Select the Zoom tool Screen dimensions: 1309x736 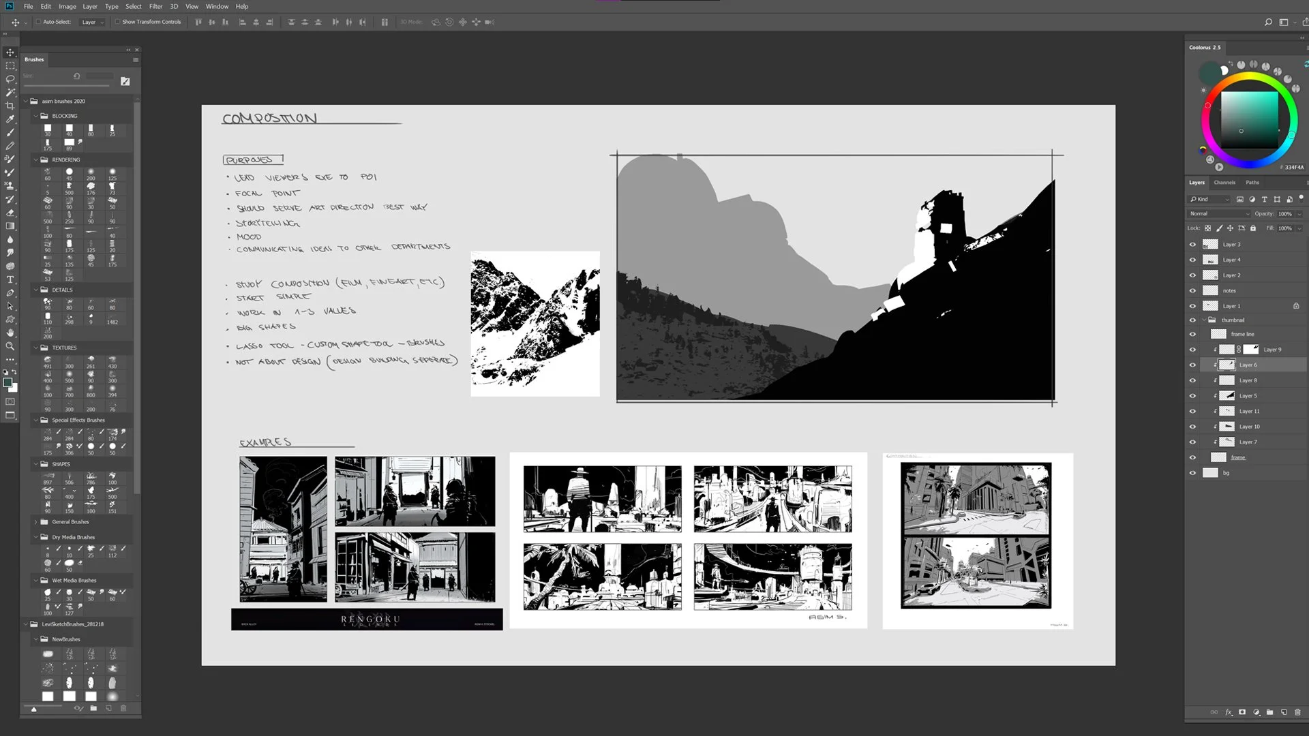coord(10,345)
